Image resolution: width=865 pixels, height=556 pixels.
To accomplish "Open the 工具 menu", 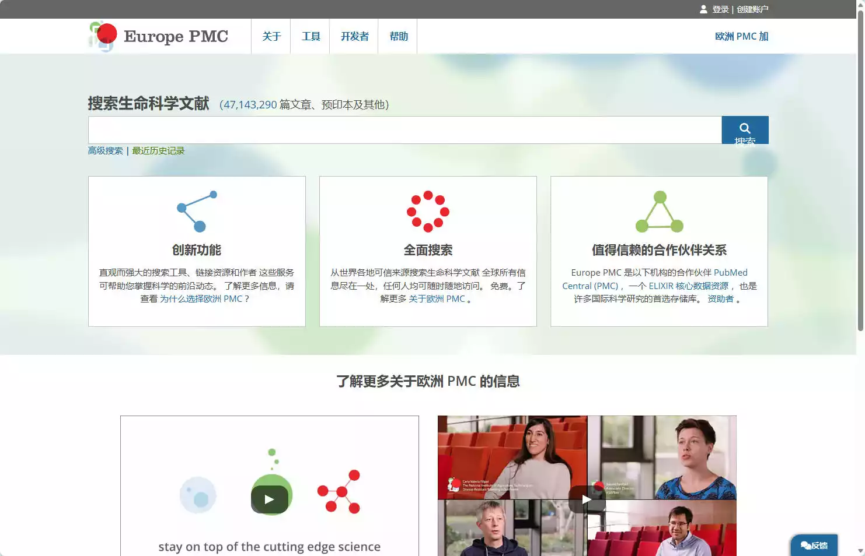I will click(311, 36).
